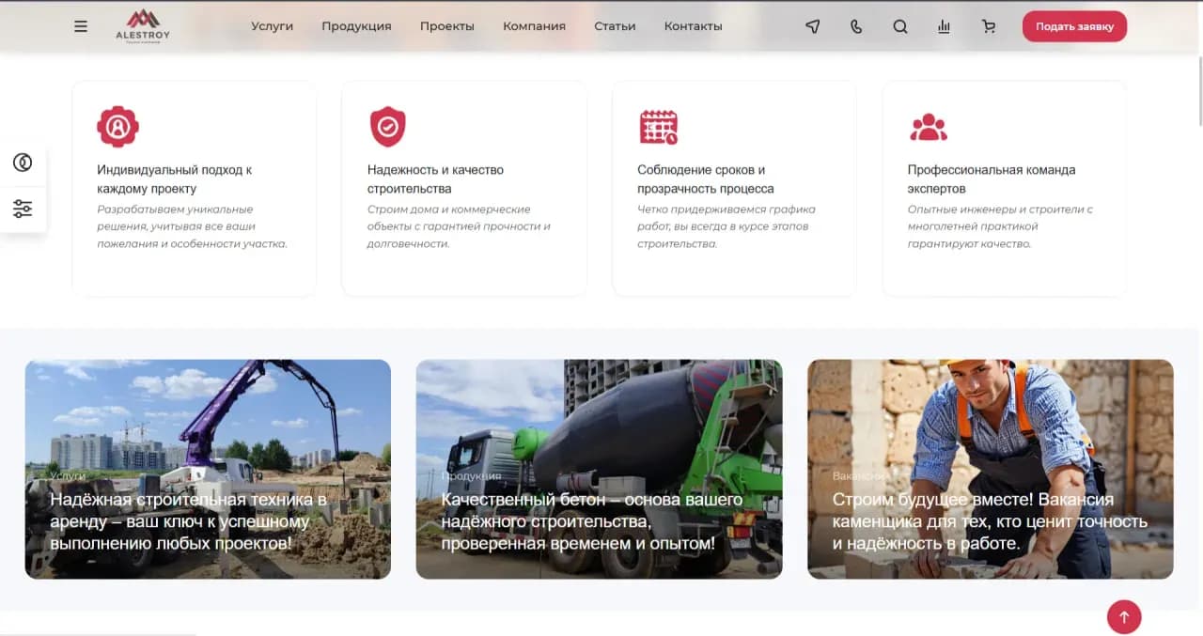Image resolution: width=1203 pixels, height=636 pixels.
Task: Open the search icon
Action: pyautogui.click(x=899, y=26)
